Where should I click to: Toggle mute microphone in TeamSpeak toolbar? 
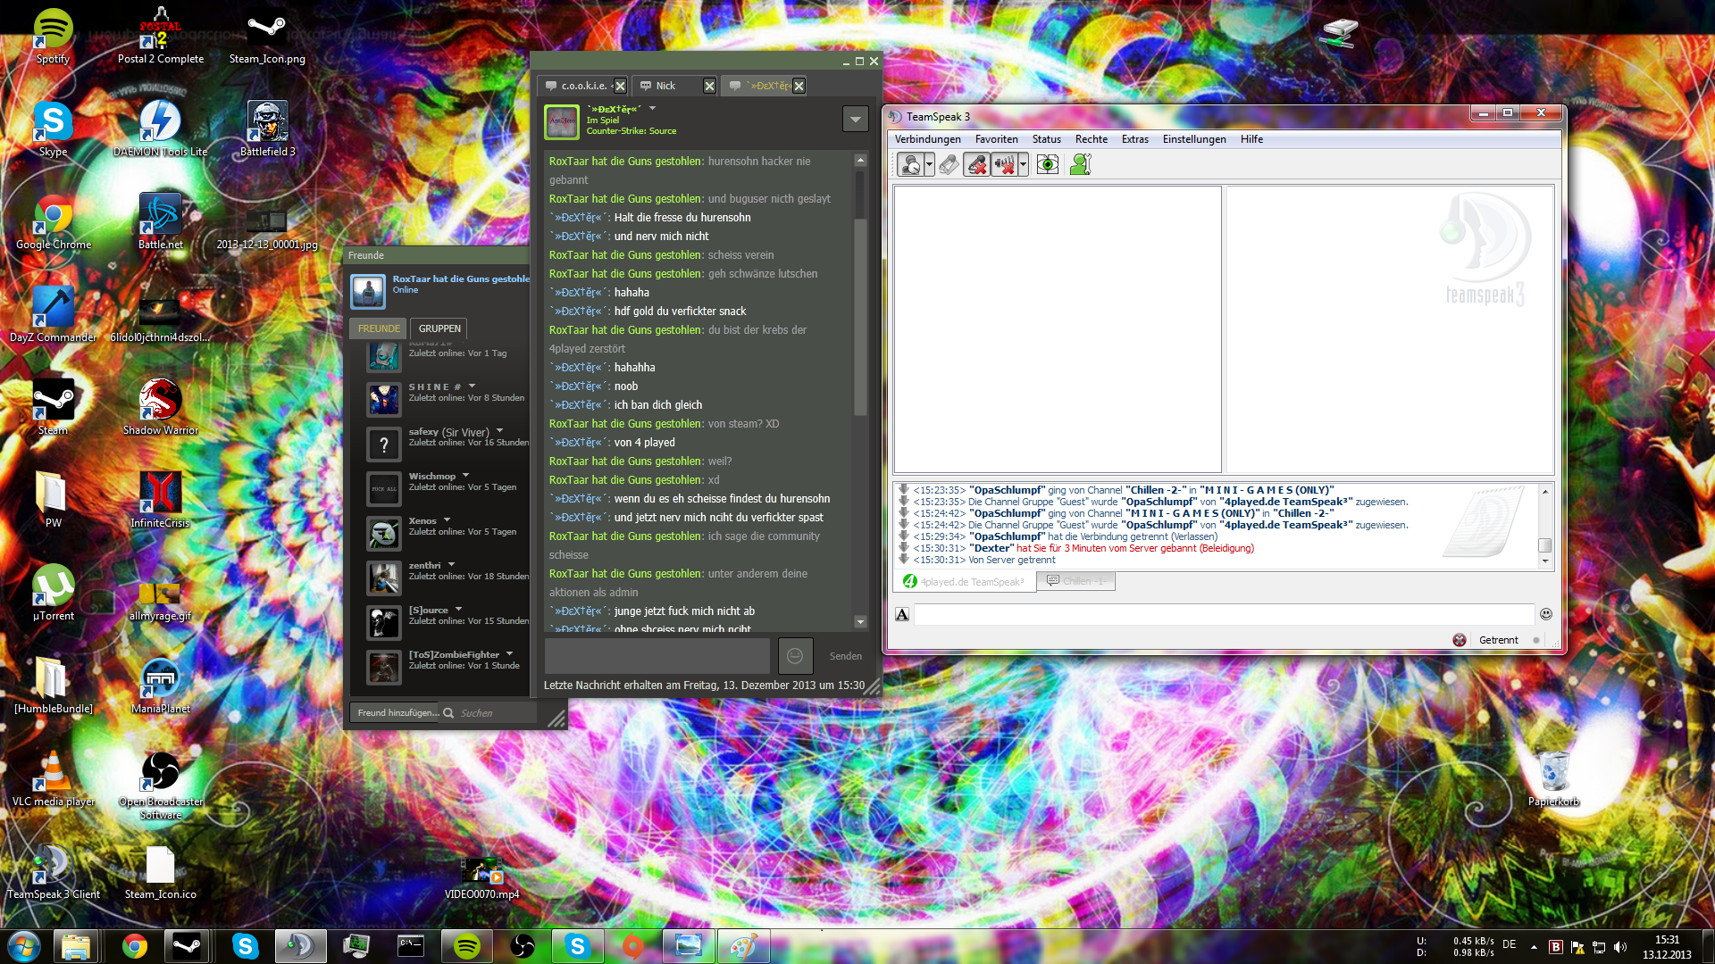click(x=976, y=164)
